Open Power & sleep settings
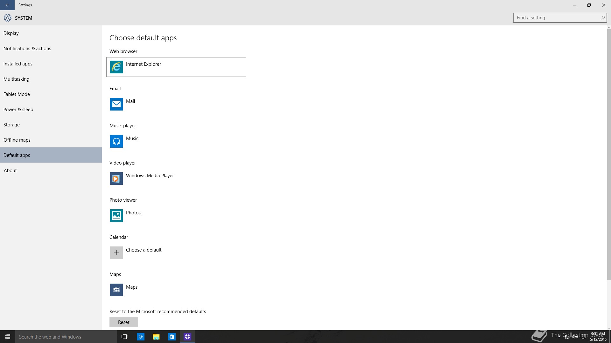 [x=51, y=110]
